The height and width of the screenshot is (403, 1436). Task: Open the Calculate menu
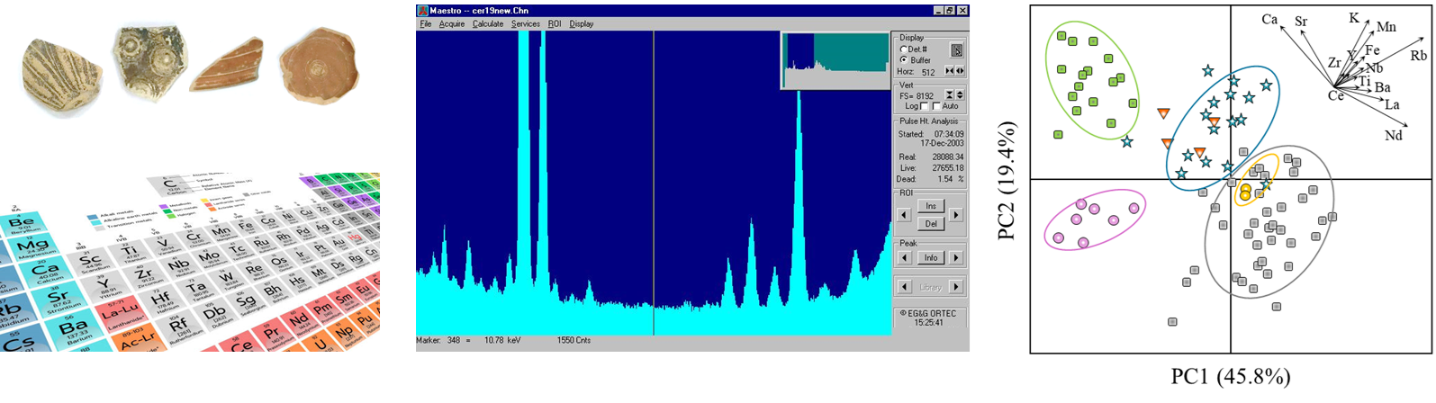click(x=488, y=24)
